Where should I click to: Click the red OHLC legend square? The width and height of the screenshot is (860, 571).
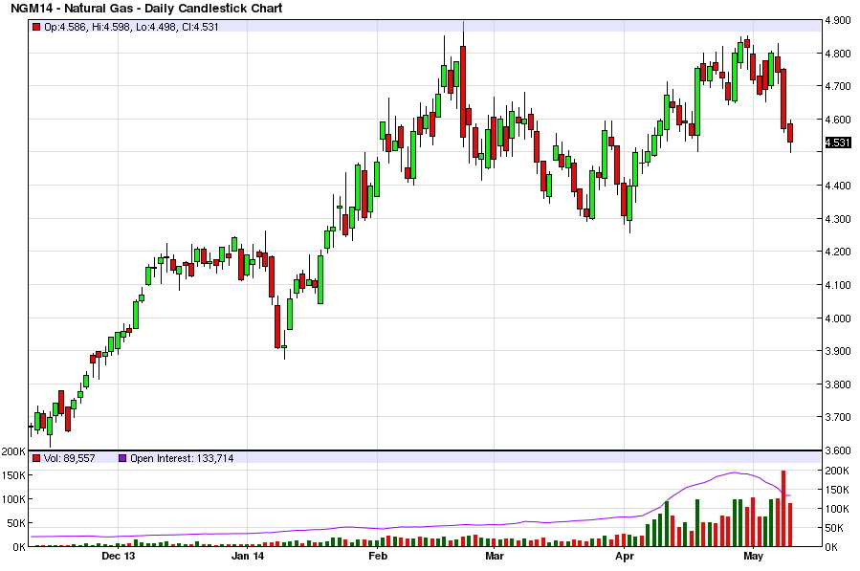(36, 27)
